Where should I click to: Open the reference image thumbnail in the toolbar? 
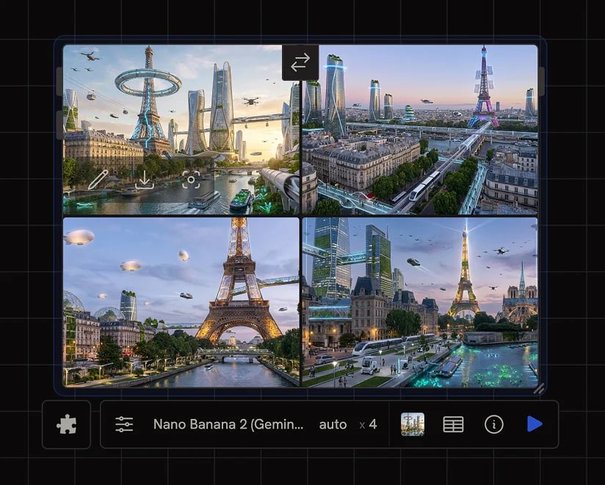[x=413, y=425]
